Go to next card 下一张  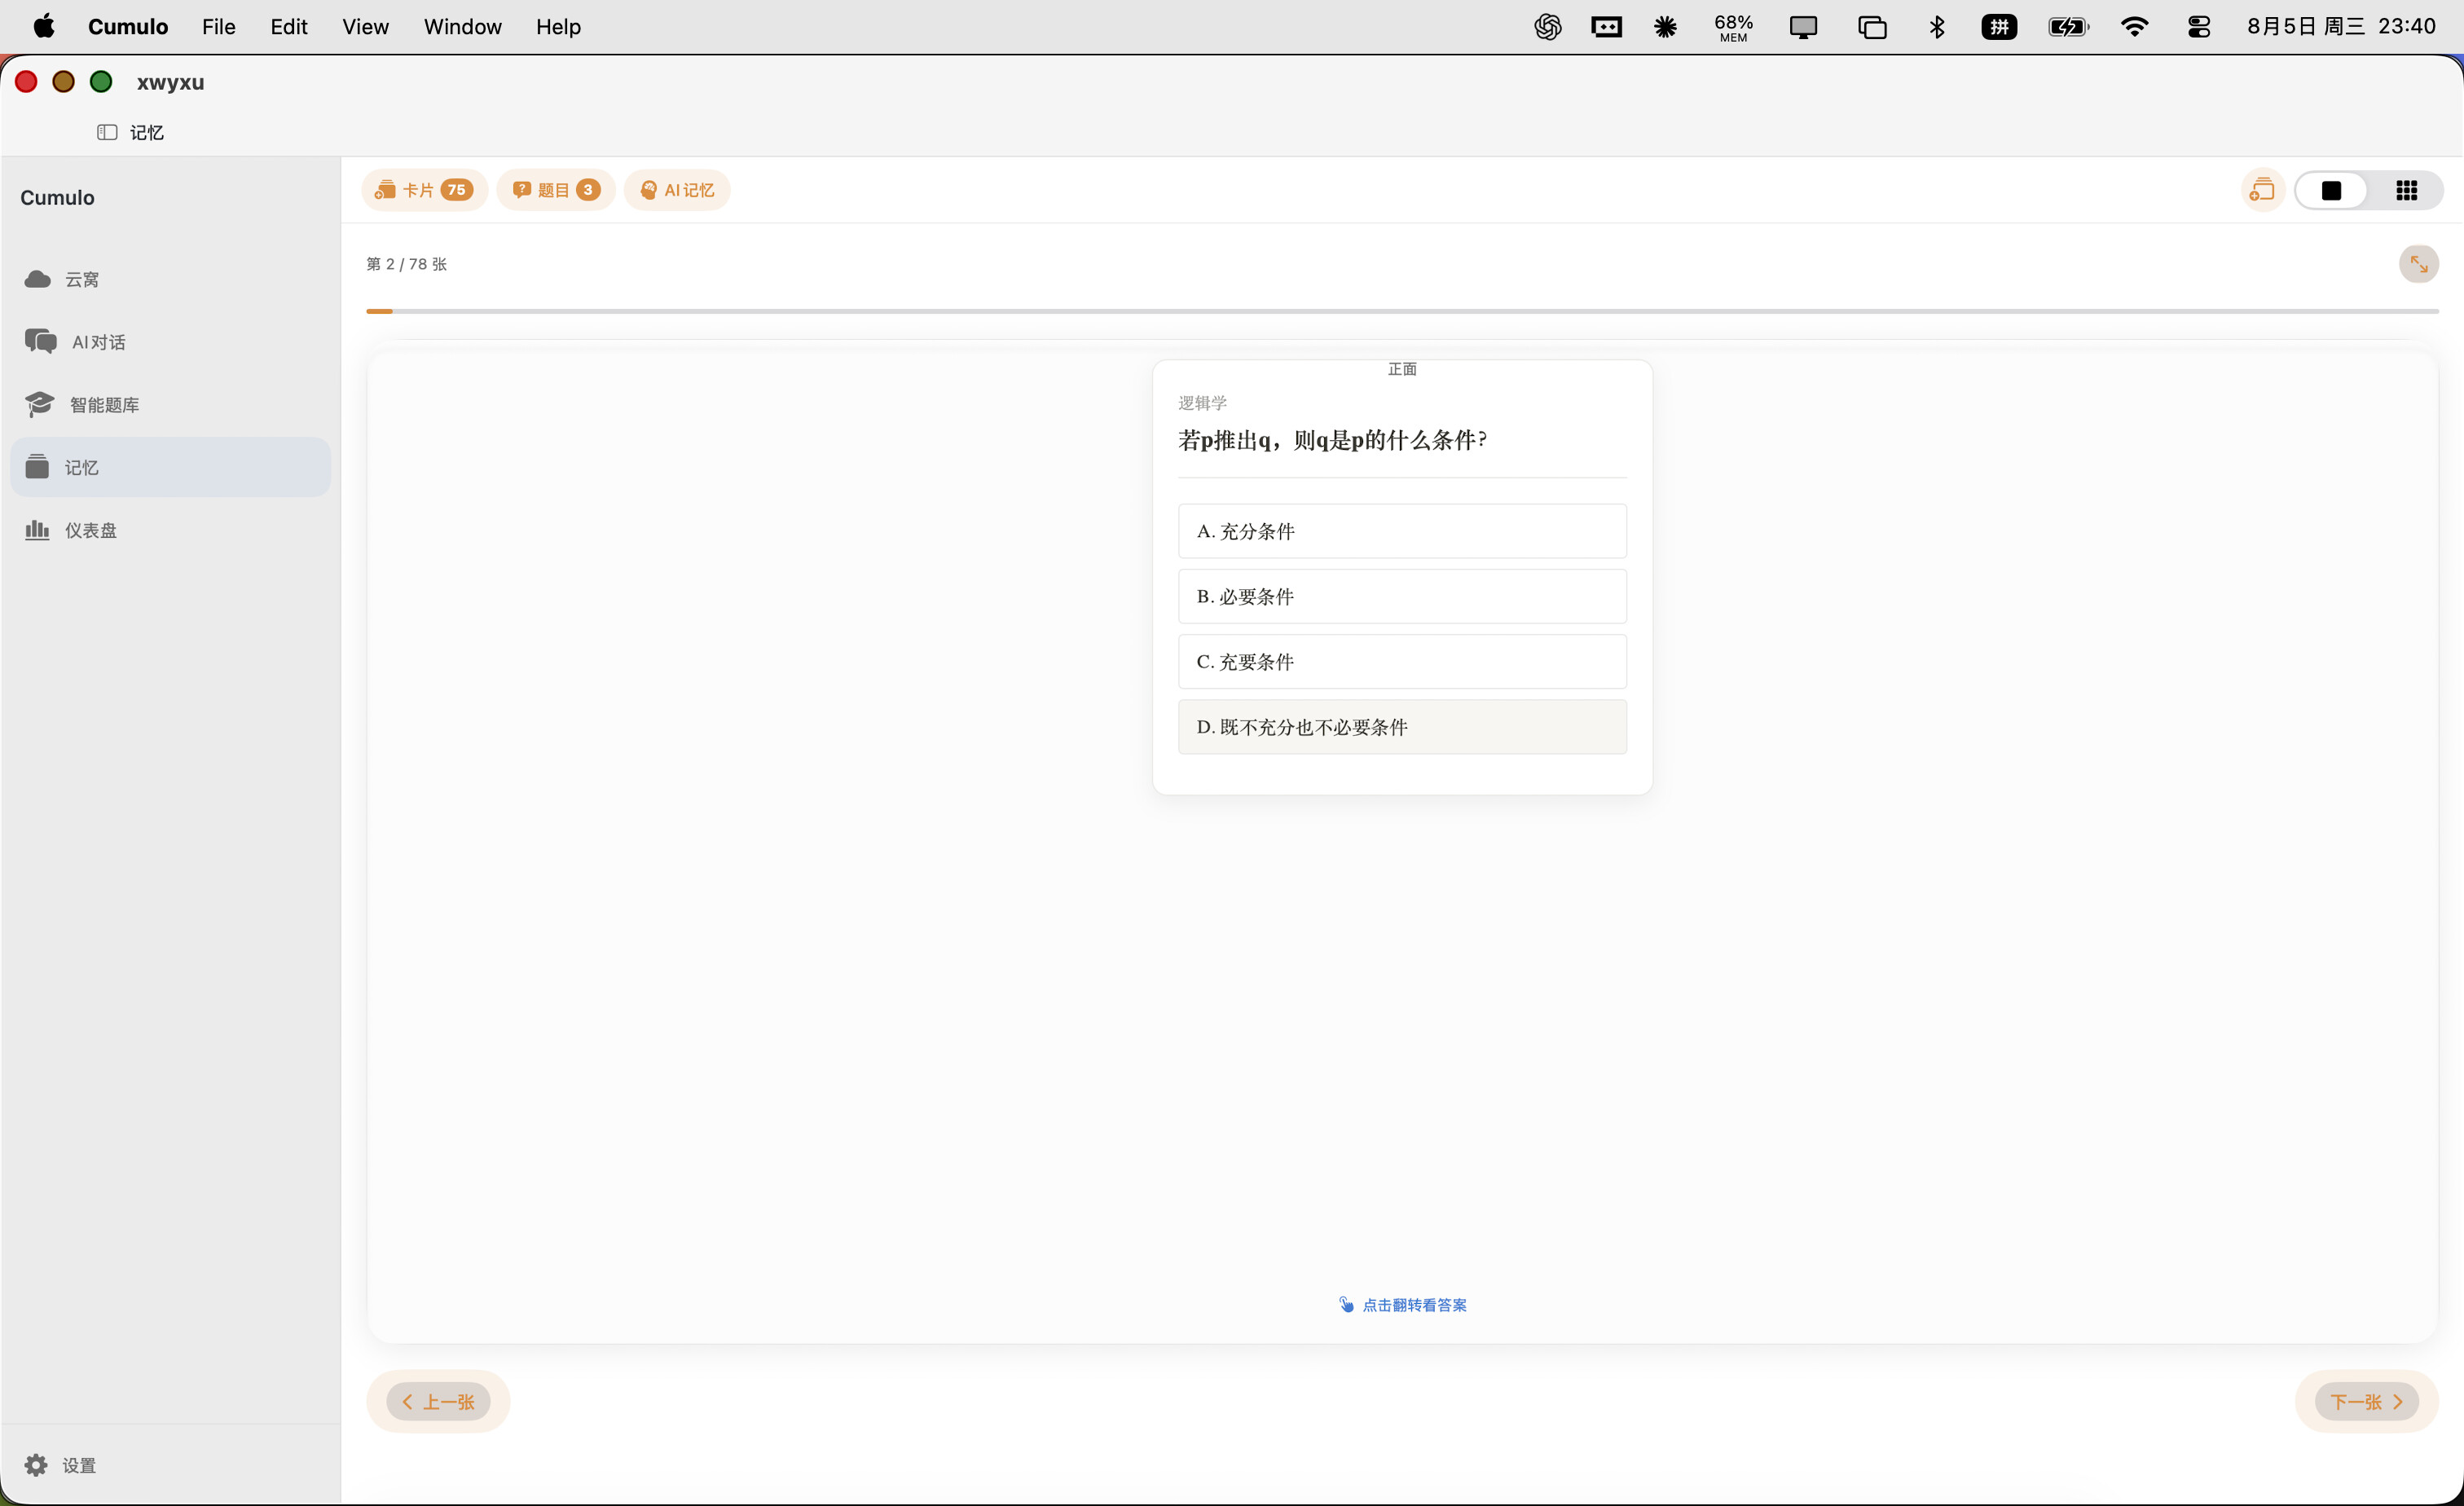[x=2366, y=1401]
